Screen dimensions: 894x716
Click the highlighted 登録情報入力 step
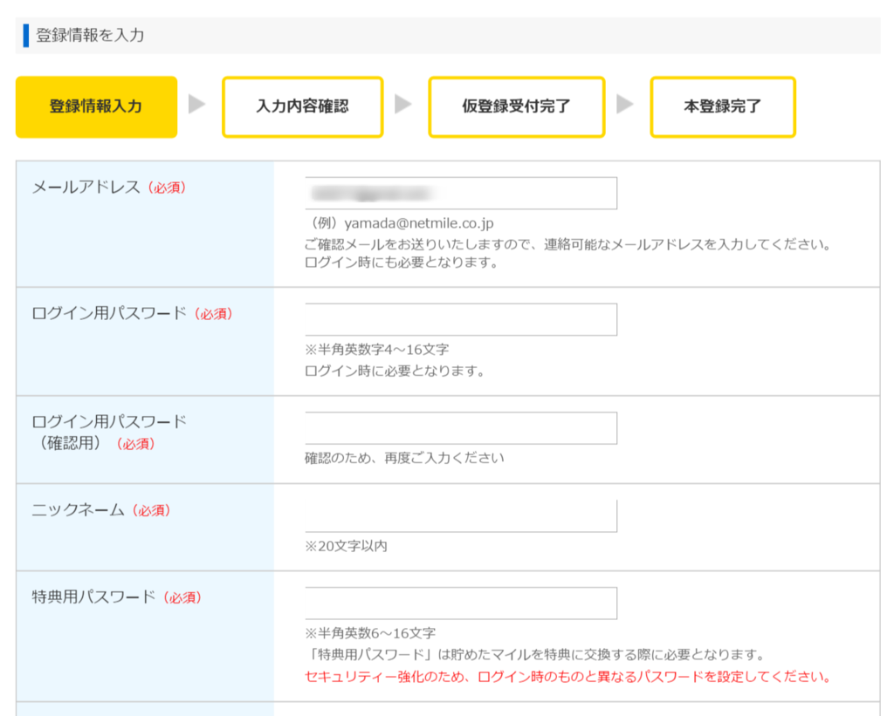coord(96,106)
